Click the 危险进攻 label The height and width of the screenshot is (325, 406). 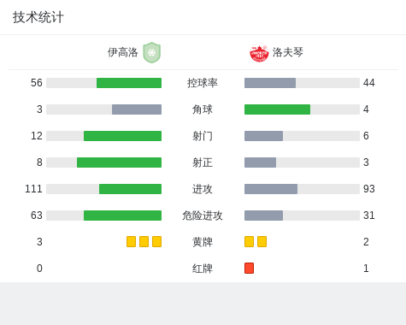(x=203, y=216)
